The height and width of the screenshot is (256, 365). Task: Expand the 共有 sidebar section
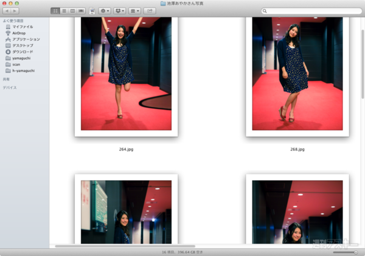tap(6, 79)
